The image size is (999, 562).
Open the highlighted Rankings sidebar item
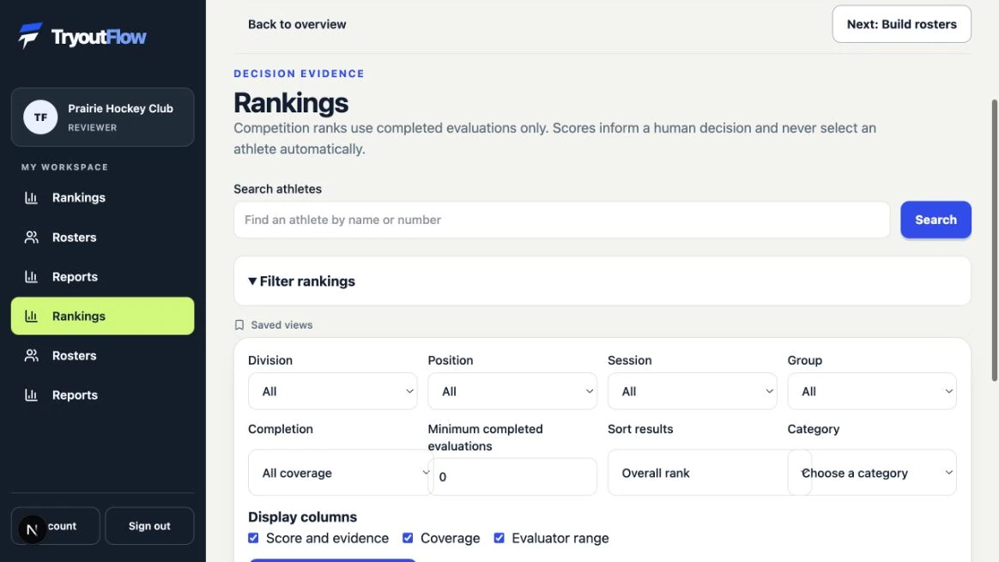click(x=103, y=316)
